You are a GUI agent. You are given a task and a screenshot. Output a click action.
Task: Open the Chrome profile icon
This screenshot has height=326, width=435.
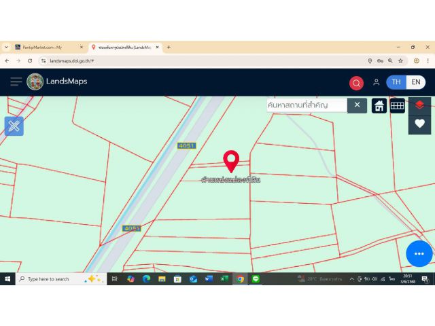(x=416, y=60)
